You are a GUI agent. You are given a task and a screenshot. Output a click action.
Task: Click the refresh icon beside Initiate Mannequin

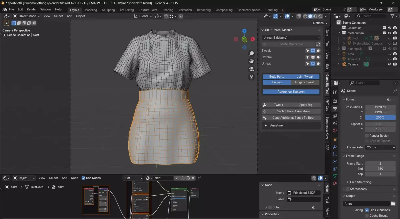pos(318,44)
